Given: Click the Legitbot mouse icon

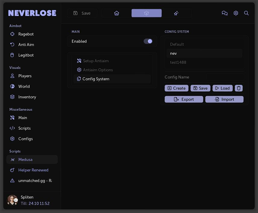Looking at the screenshot, I should point(12,55).
